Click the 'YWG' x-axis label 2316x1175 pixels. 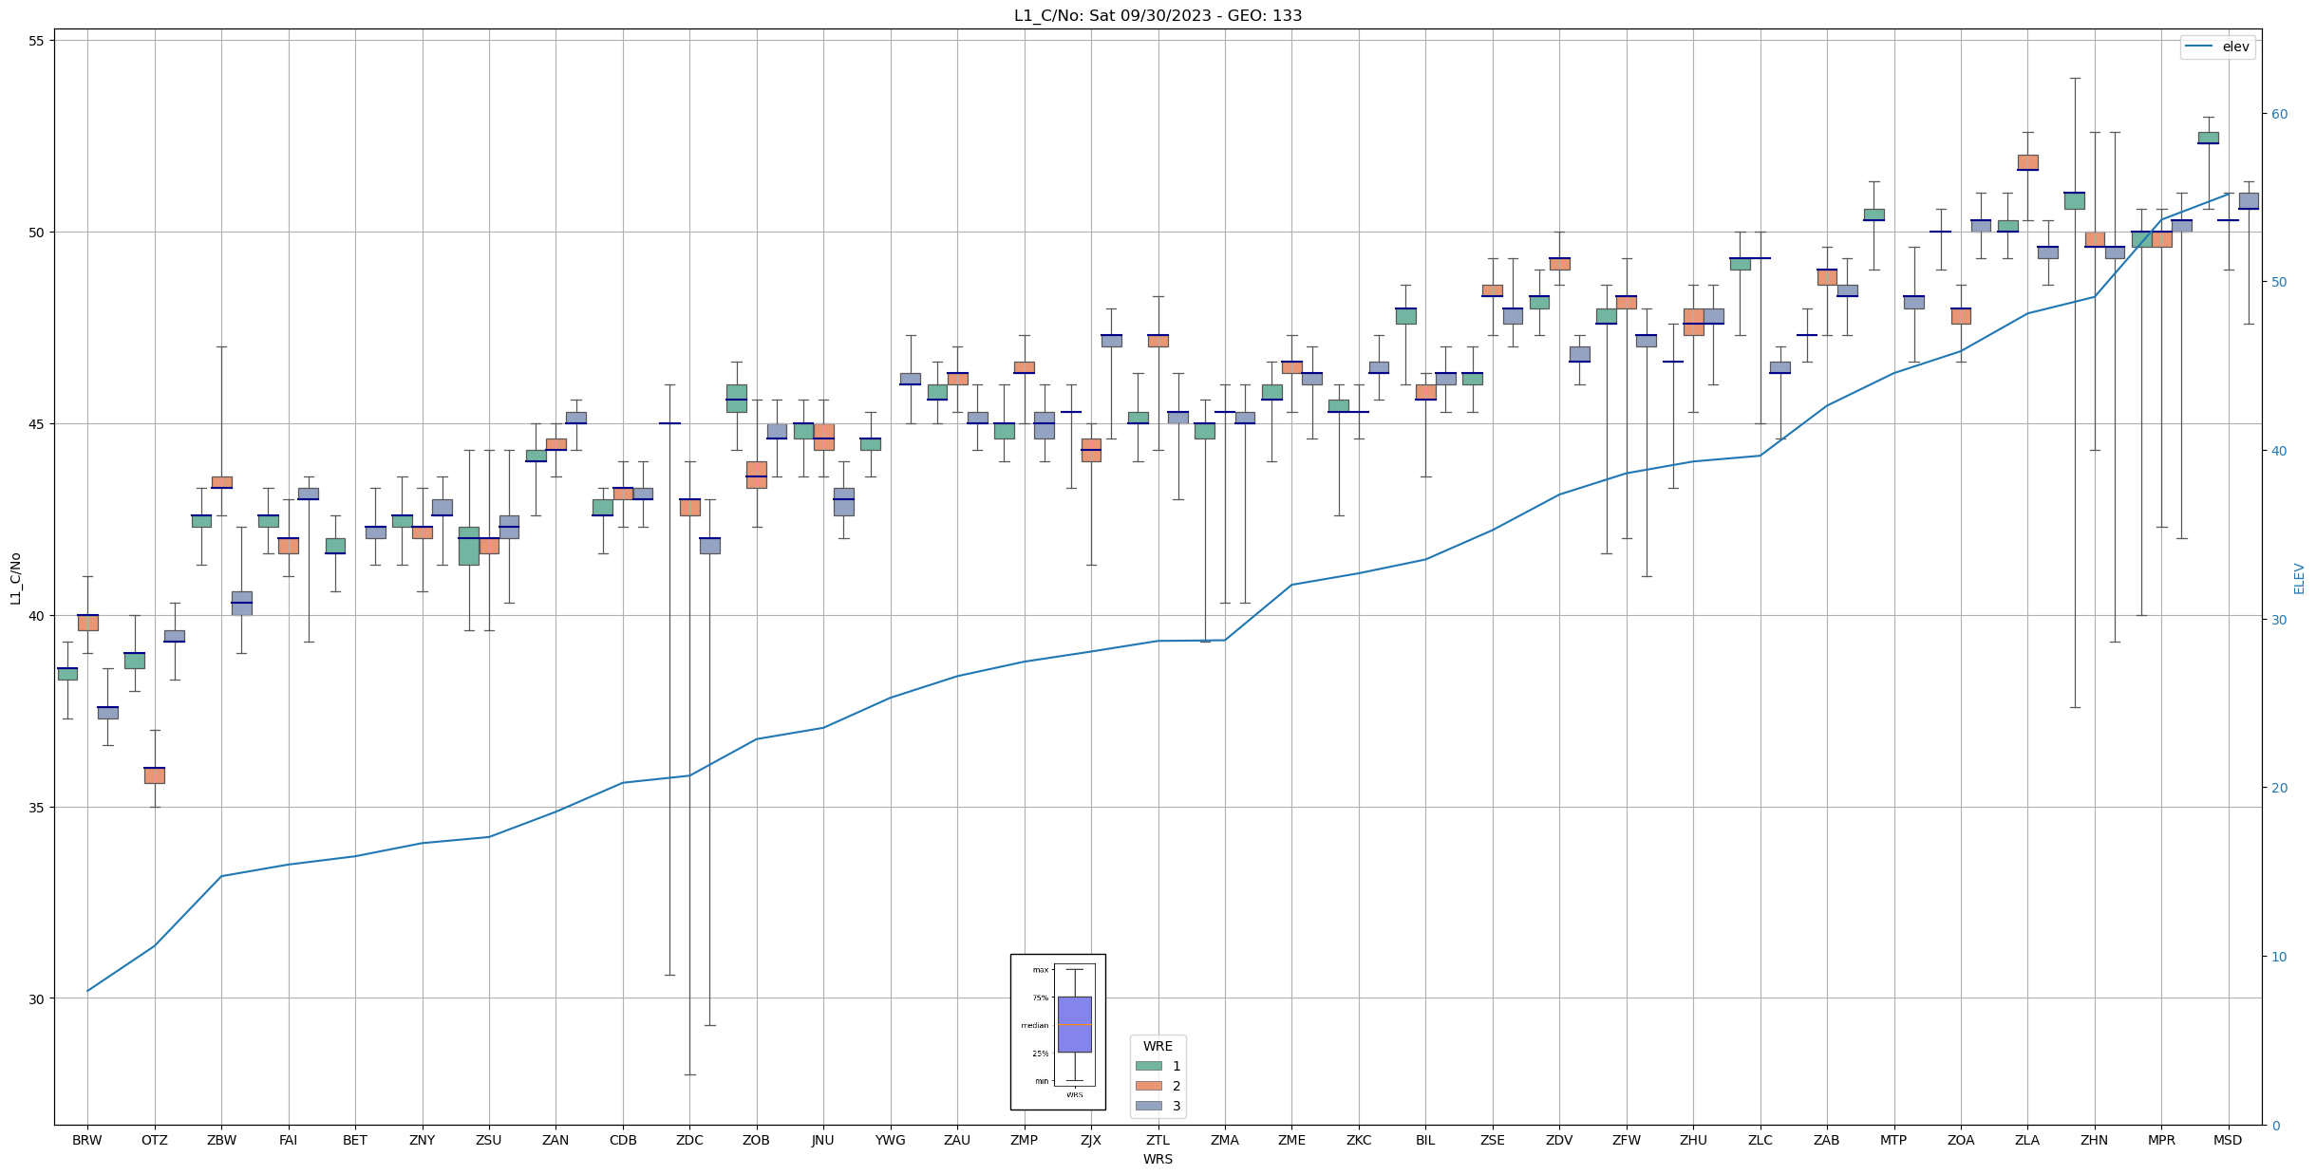point(890,1140)
